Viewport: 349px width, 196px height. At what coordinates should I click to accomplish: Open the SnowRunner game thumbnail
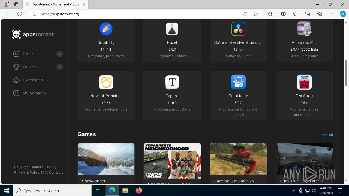106,159
